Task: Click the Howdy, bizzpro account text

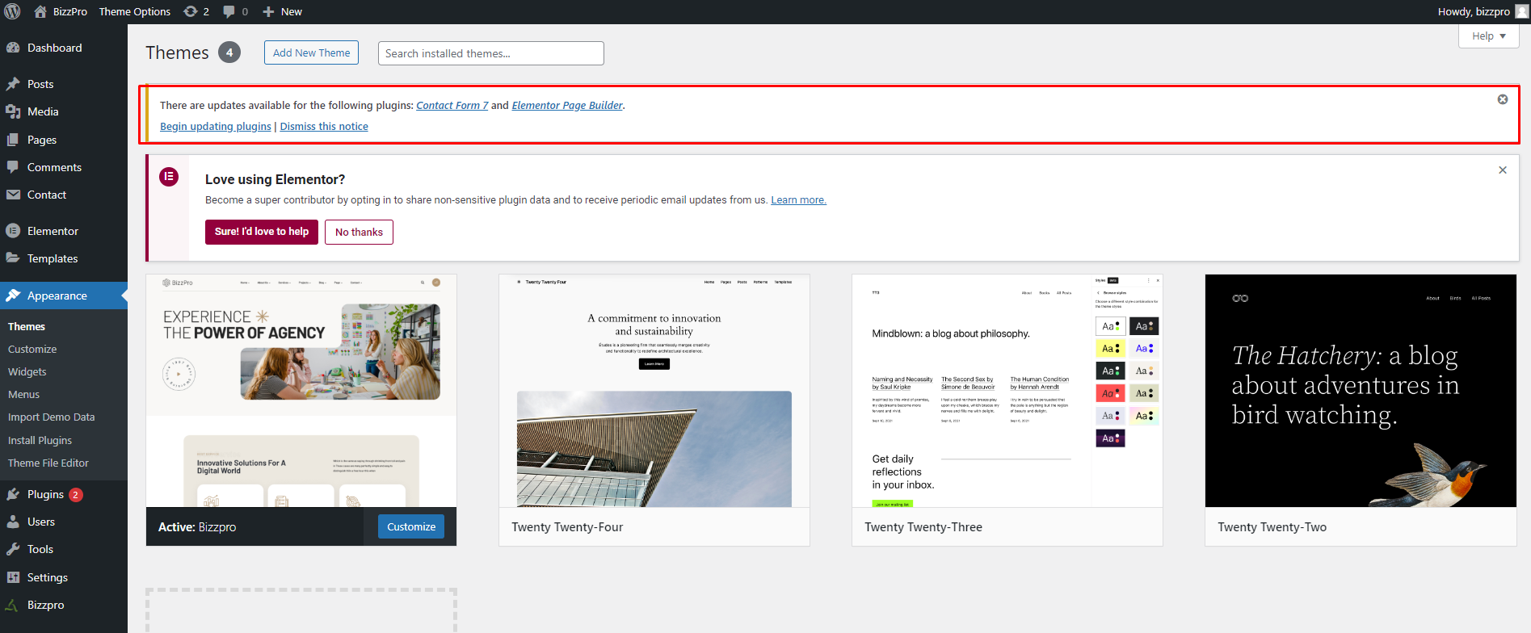Action: (x=1474, y=11)
